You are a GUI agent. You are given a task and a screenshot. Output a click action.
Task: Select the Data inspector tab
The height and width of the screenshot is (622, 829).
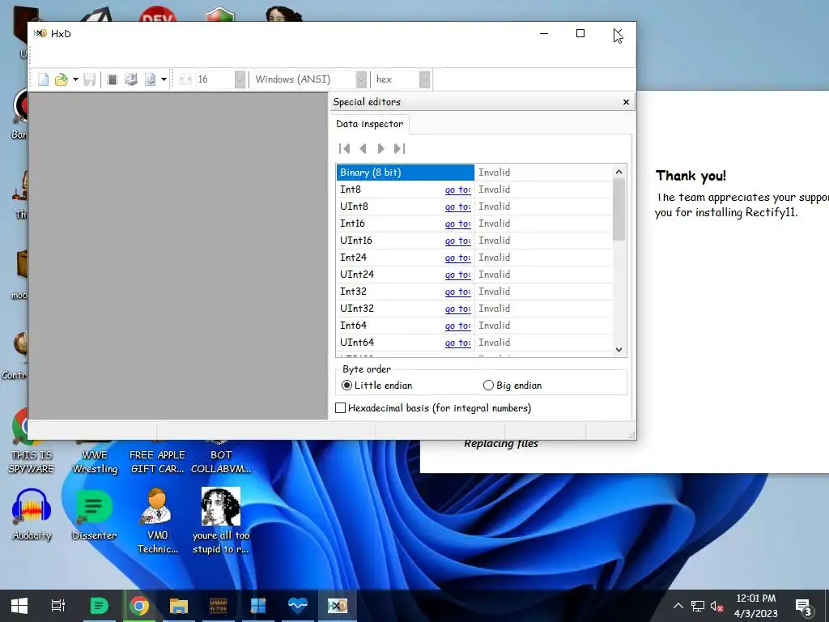[369, 124]
